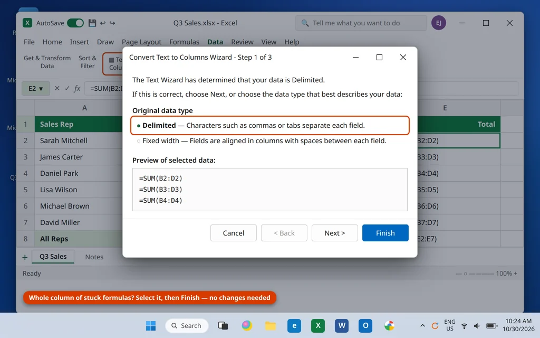This screenshot has width=540, height=338.
Task: Toggle the AutoSave switch
Action: click(75, 23)
